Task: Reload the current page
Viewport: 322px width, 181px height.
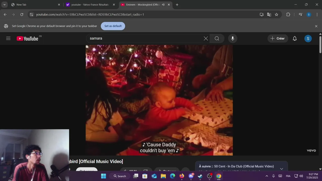Action: [22, 15]
